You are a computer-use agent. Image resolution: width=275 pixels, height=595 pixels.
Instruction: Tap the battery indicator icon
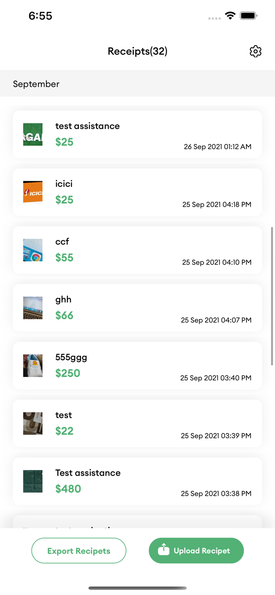click(x=248, y=16)
